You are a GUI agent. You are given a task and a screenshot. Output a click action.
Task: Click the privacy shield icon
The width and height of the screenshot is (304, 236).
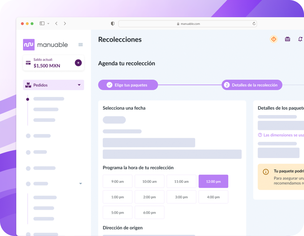point(113,24)
